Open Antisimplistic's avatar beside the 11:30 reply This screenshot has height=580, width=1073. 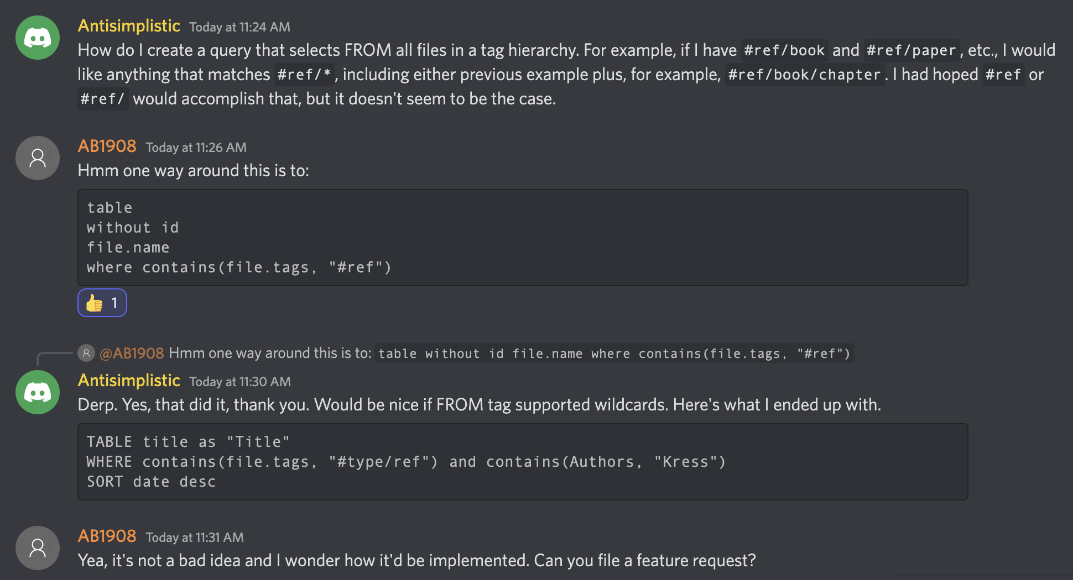pyautogui.click(x=37, y=392)
